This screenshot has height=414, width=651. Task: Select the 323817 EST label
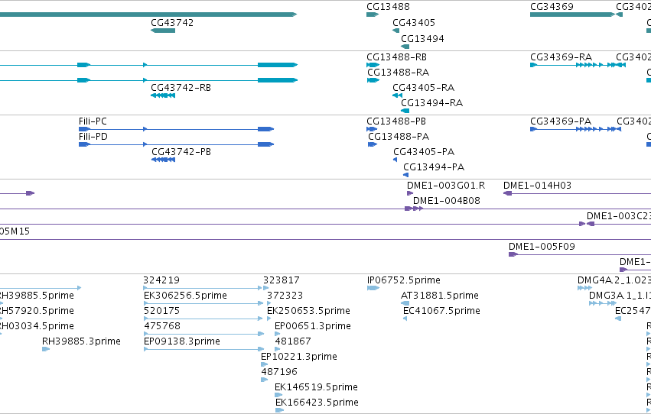281,280
